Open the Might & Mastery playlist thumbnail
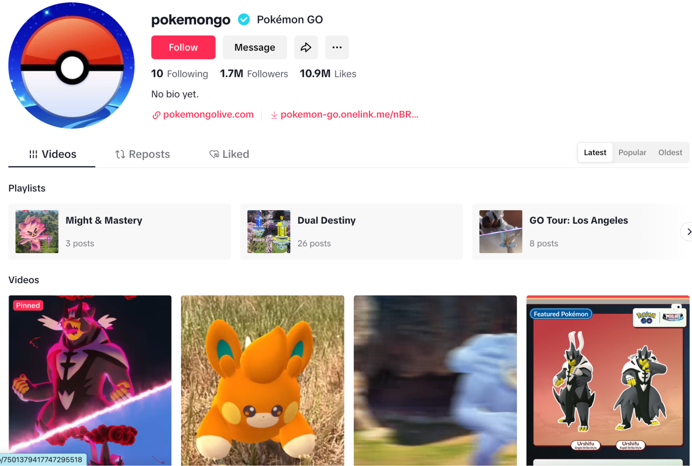Screen dimensions: 692x466 (x=37, y=232)
